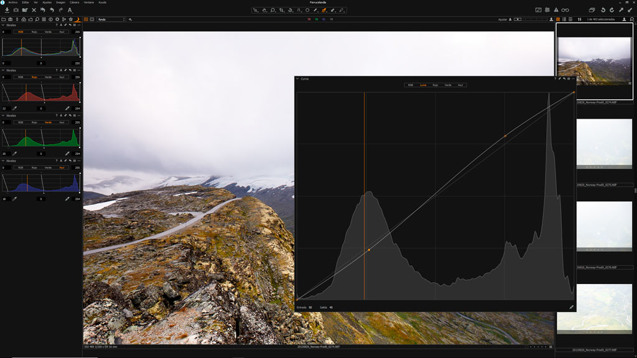
Task: Click the curve point eyedropper picker
Action: point(571,307)
